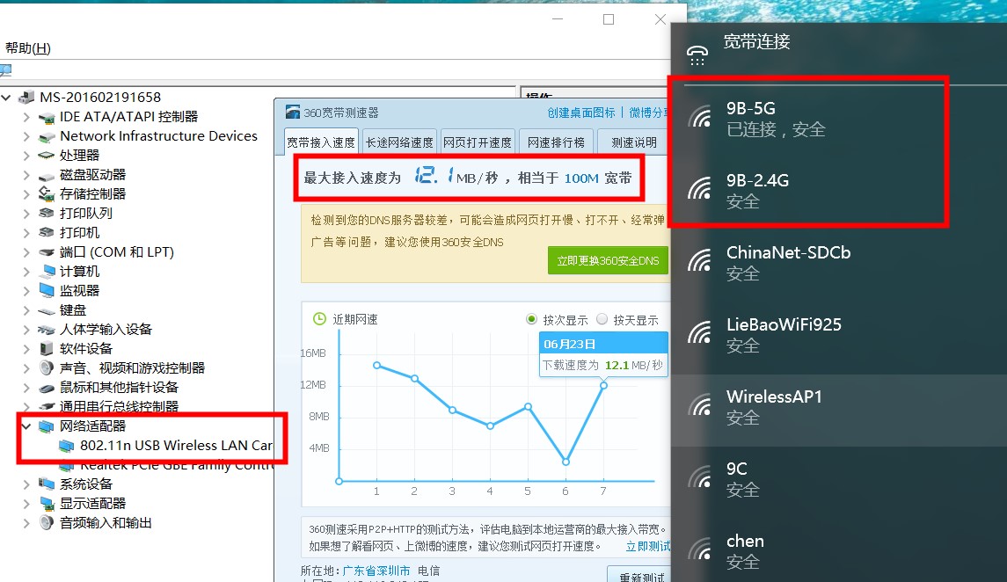Viewport: 1007px width, 582px height.
Task: Select the chen Wi-Fi network
Action: 839,550
